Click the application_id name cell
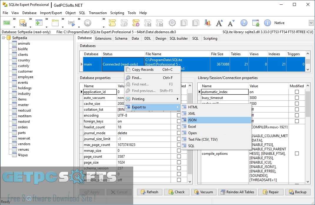315x205 pixels. (x=100, y=92)
